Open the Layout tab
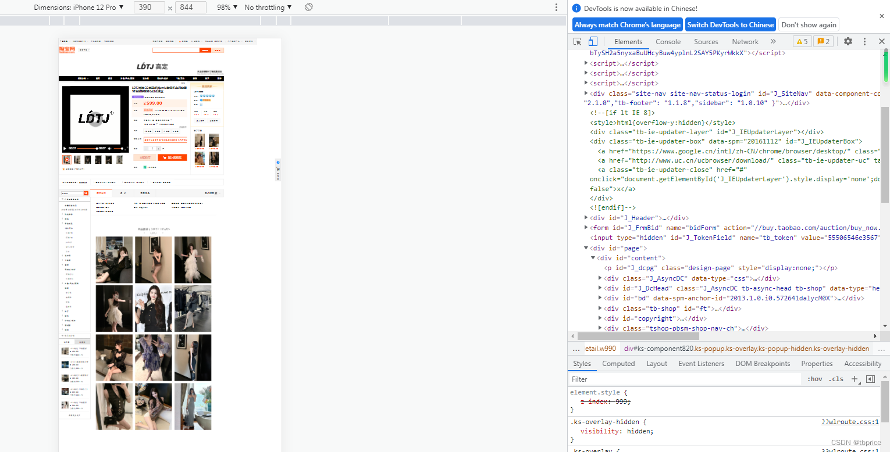Viewport: 890px width, 452px height. (657, 364)
